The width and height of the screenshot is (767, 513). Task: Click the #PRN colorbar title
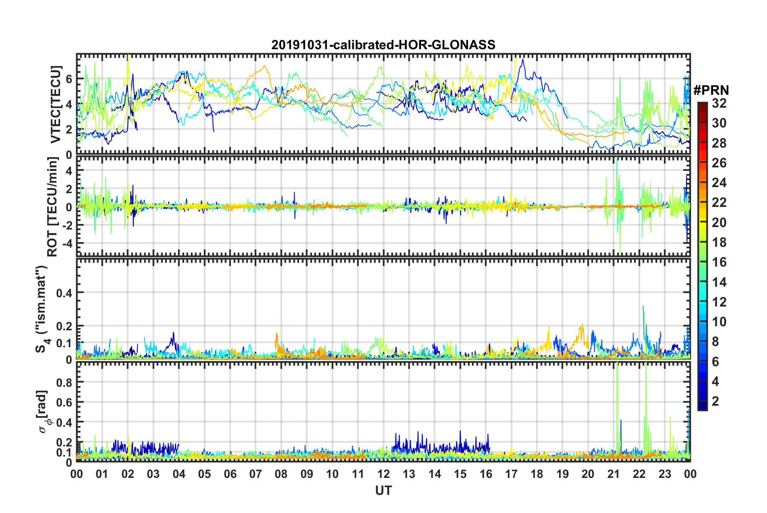(x=711, y=90)
